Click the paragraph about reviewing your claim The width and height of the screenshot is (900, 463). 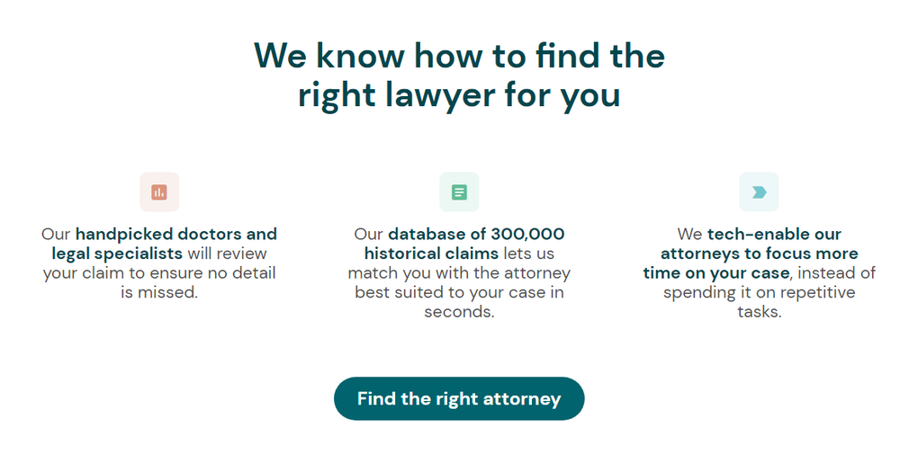coord(159,263)
